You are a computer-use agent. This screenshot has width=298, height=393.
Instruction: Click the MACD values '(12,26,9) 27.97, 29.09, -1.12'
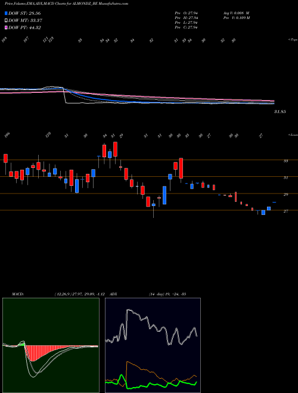coord(81,294)
